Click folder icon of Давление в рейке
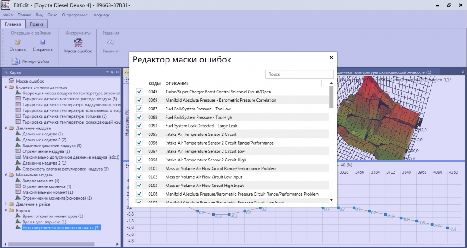The width and height of the screenshot is (467, 248). [x=11, y=204]
